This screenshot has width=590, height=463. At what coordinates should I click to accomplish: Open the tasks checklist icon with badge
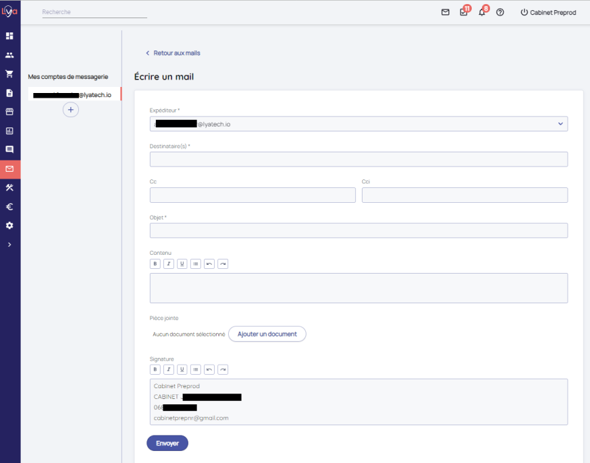coord(463,12)
